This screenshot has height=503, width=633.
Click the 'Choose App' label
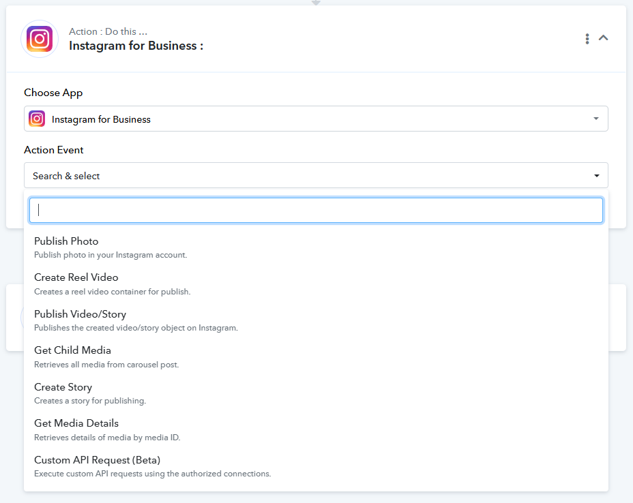click(53, 93)
